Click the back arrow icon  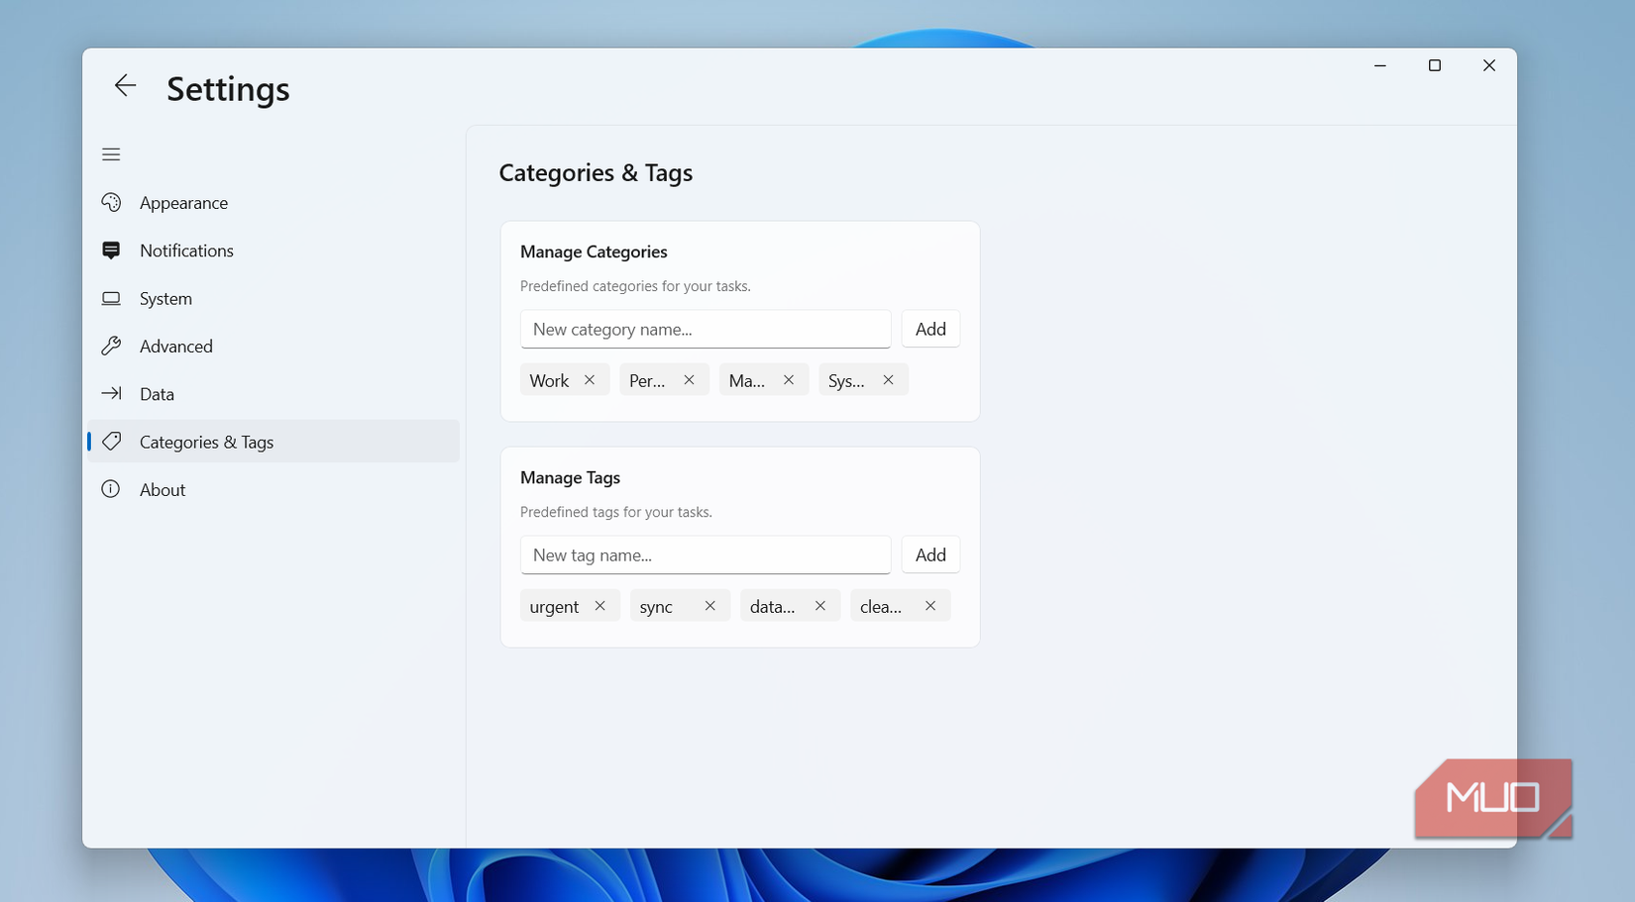pyautogui.click(x=125, y=85)
